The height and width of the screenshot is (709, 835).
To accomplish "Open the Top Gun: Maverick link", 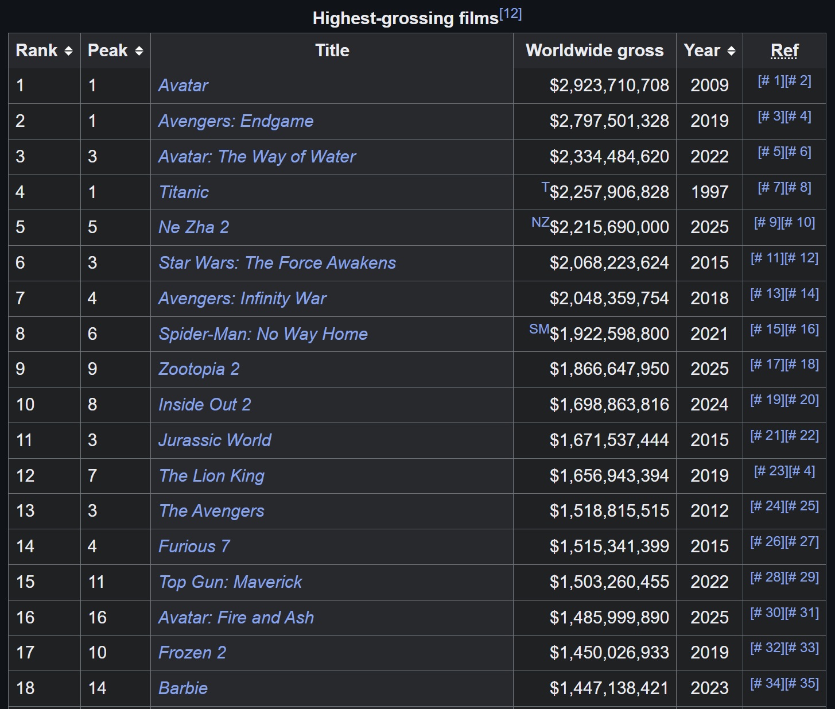I will pyautogui.click(x=230, y=582).
